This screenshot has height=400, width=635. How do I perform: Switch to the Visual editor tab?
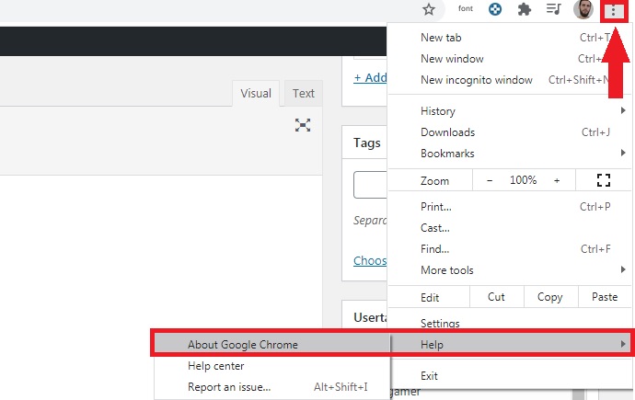click(256, 93)
